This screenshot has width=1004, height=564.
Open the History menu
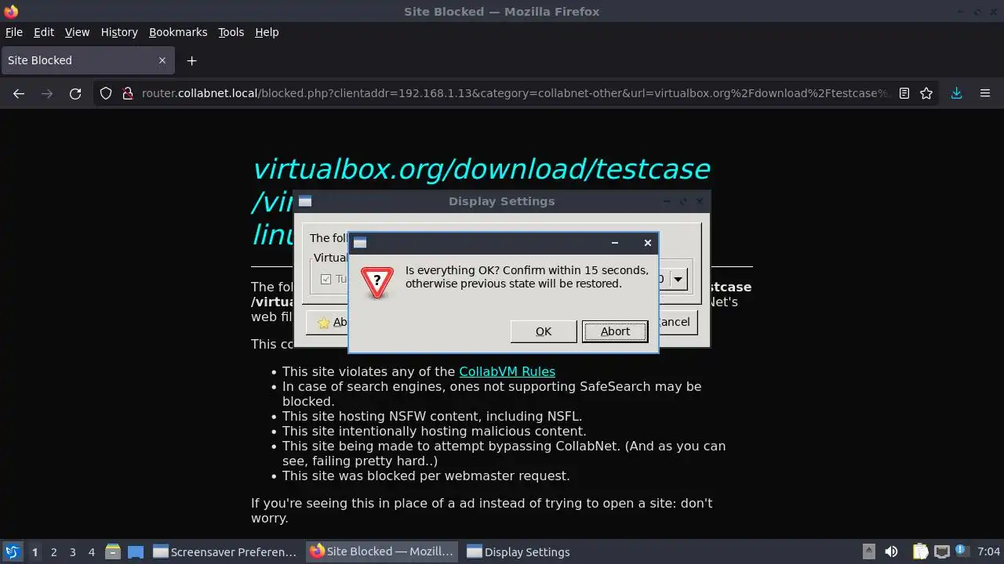119,32
